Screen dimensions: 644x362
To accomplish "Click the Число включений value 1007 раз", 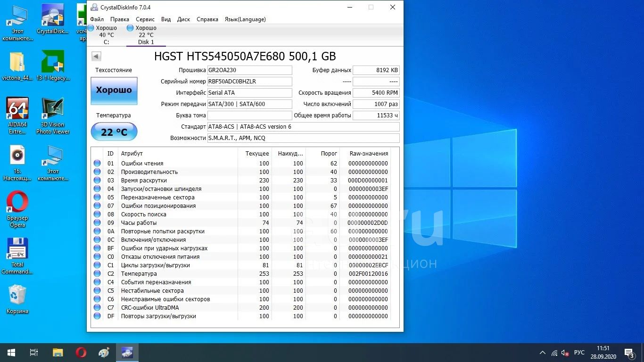I will coord(376,104).
